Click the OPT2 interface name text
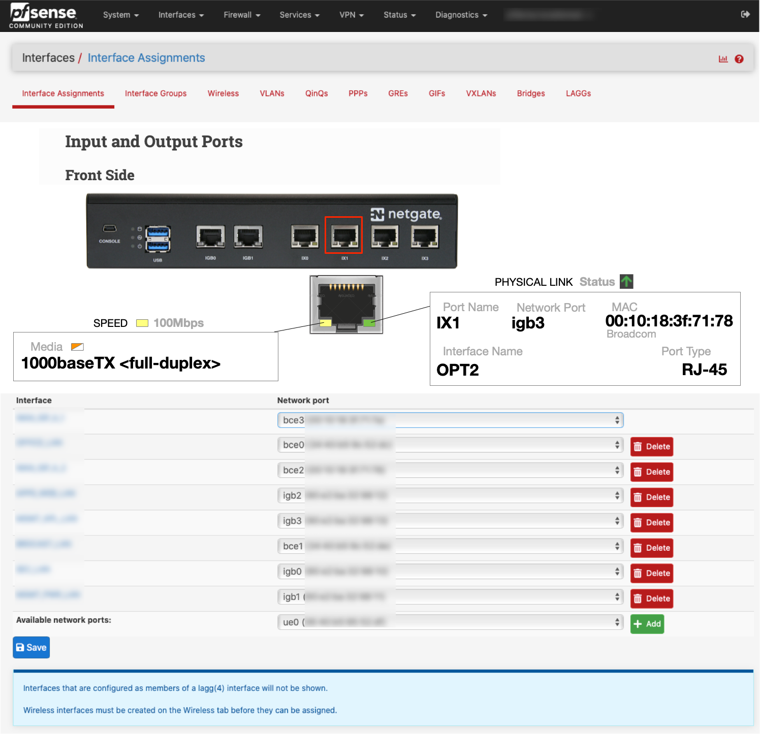760x734 pixels. tap(458, 370)
